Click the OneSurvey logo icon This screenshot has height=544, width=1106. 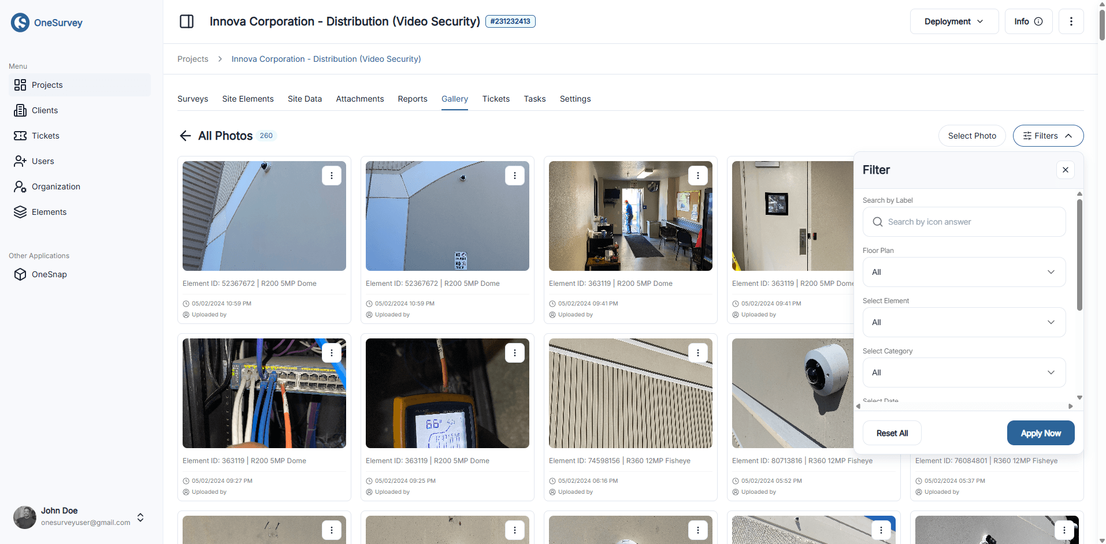pyautogui.click(x=20, y=23)
